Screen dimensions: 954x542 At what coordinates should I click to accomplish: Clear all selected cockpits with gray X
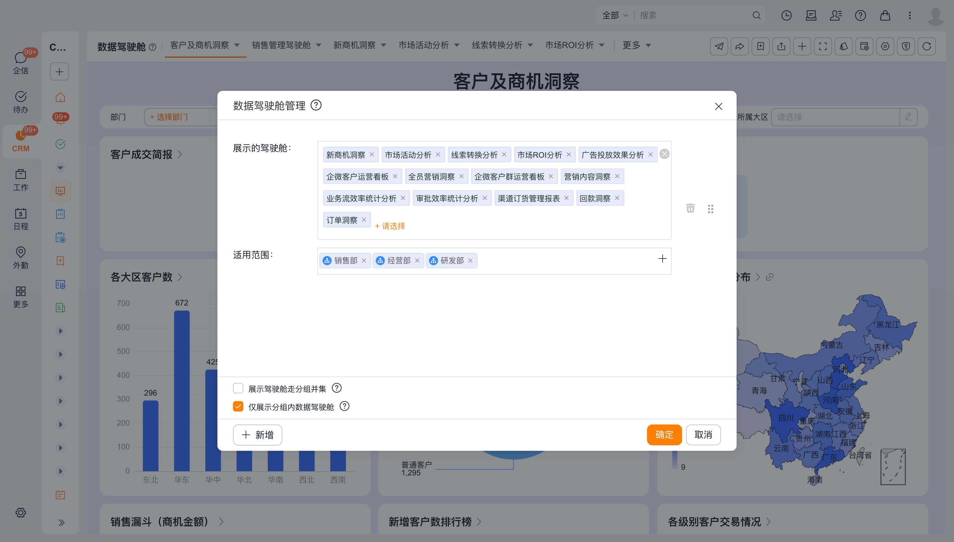click(x=664, y=154)
